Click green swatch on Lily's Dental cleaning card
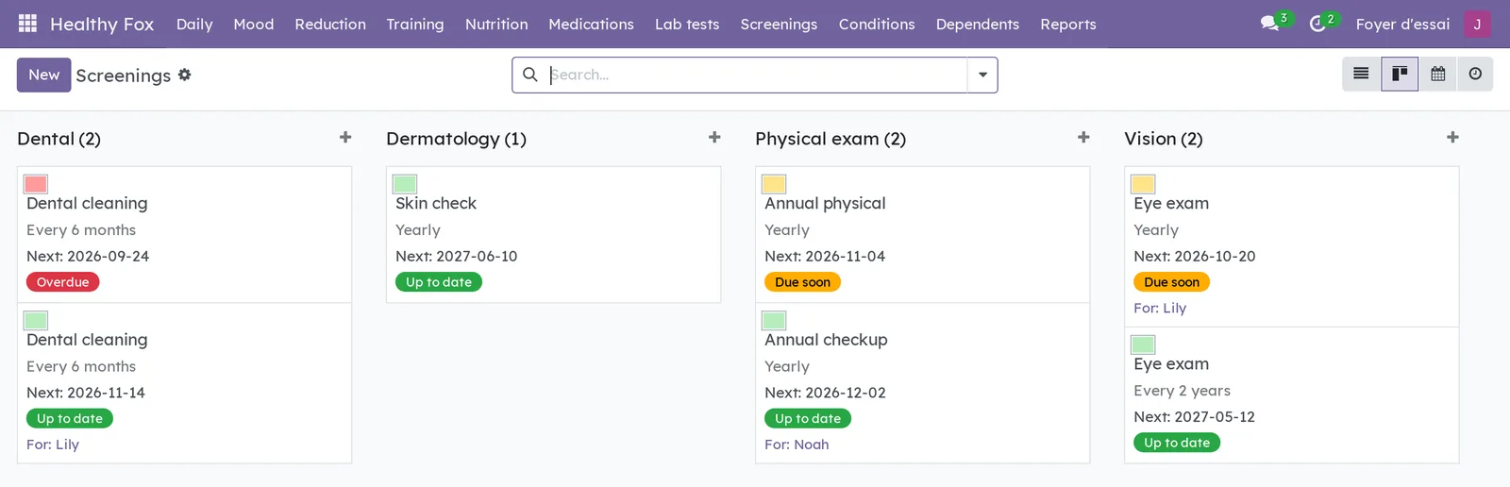The height and width of the screenshot is (487, 1510). tap(36, 321)
